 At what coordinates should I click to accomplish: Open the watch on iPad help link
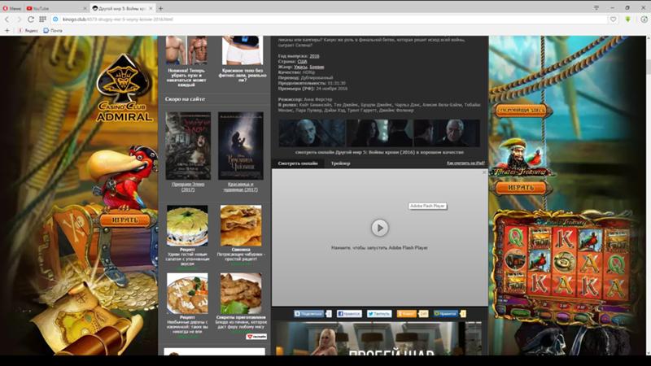pos(465,163)
